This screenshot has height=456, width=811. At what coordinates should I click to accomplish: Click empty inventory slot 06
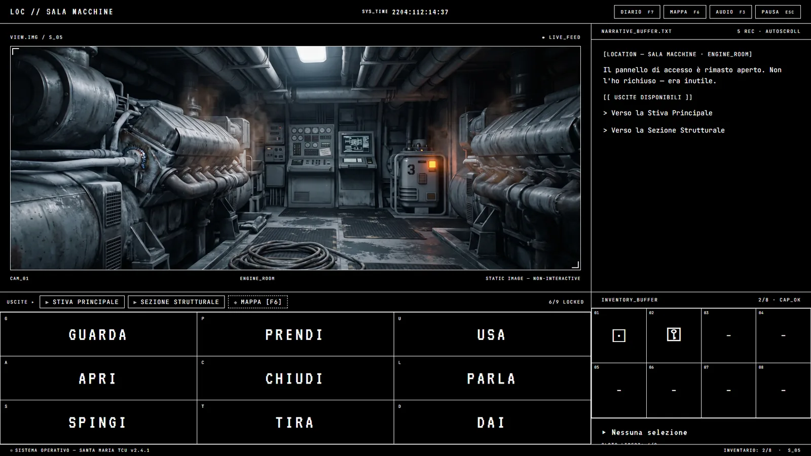[x=674, y=390]
